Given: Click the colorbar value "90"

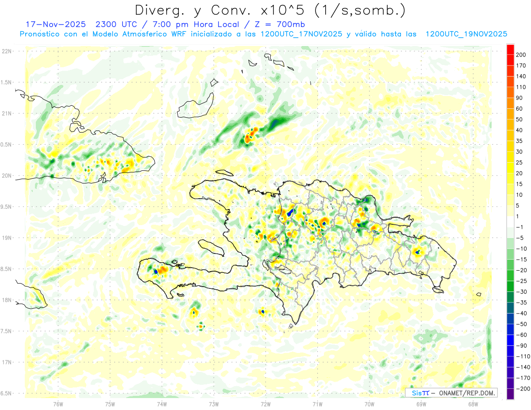Looking at the screenshot, I should tap(520, 98).
